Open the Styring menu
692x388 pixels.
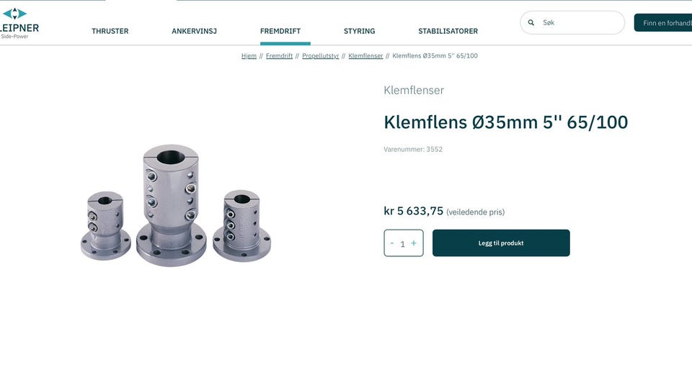point(359,31)
